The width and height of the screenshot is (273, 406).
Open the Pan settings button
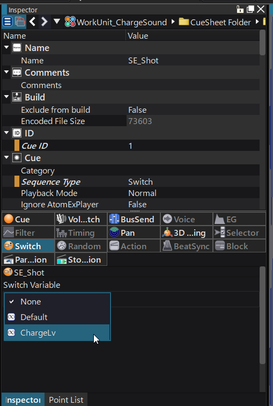point(134,233)
